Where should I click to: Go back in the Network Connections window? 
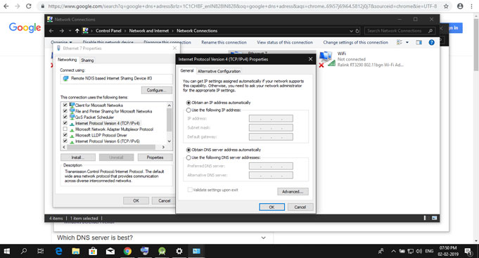point(51,31)
